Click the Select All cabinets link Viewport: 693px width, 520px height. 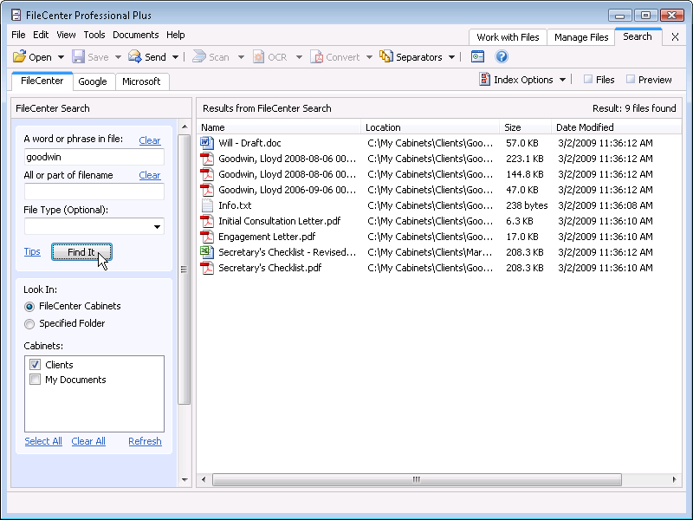coord(43,441)
